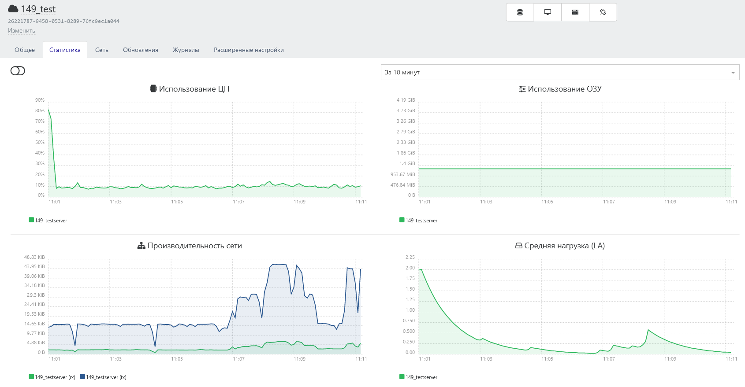Image resolution: width=745 pixels, height=387 pixels.
Task: Toggle the 149_testserver legend swatch under the RAM chart
Action: point(402,220)
